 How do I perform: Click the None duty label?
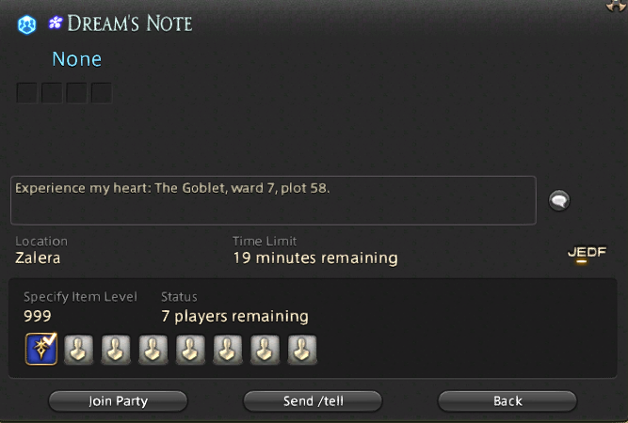pos(77,59)
